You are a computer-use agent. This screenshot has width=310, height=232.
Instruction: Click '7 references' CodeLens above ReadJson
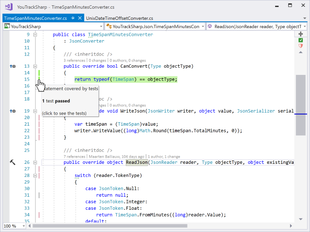tap(74, 157)
